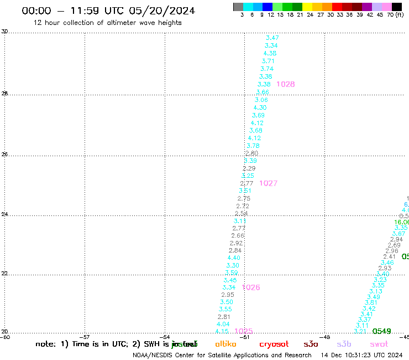The image size is (409, 360).
Task: Click the gray 2.80 wave height value
Action: click(x=251, y=153)
